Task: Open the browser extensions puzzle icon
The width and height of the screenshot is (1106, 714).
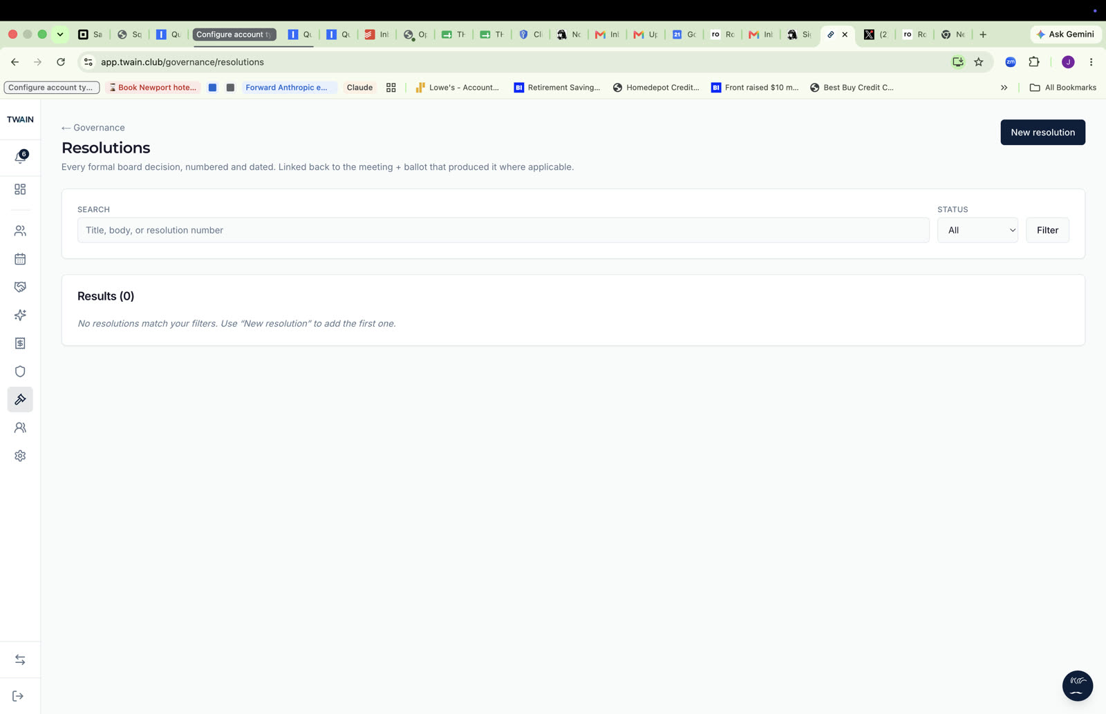Action: click(x=1033, y=62)
